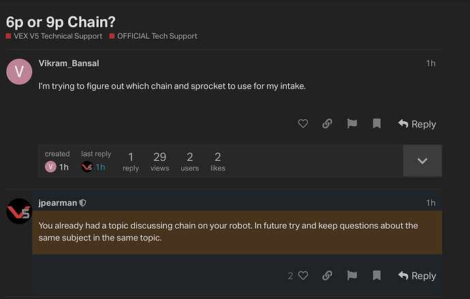This screenshot has height=299, width=470.
Task: Expand topic details chevron
Action: coord(422,161)
